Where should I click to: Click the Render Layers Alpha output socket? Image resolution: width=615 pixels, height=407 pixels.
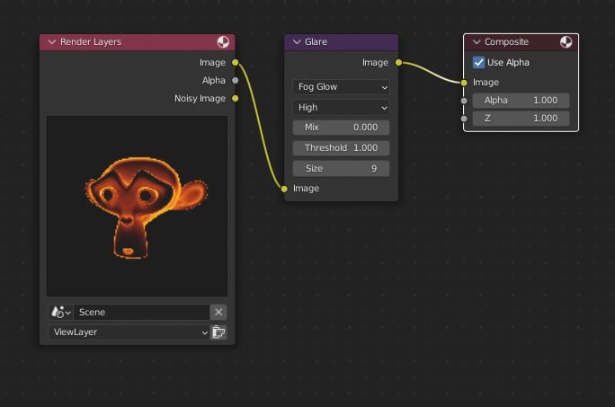[236, 81]
